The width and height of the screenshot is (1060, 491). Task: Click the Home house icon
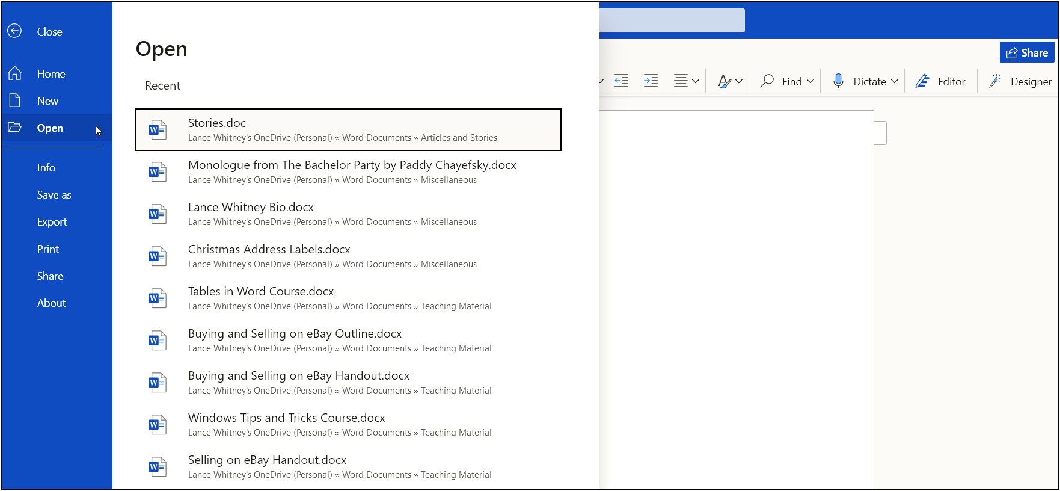coord(15,73)
